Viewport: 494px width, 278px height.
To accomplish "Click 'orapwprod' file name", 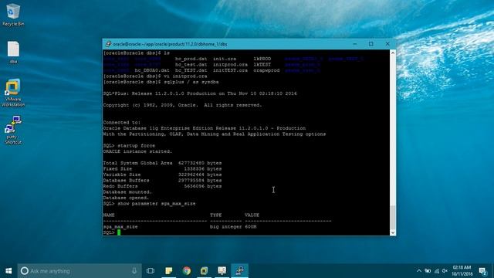I will 266,70.
